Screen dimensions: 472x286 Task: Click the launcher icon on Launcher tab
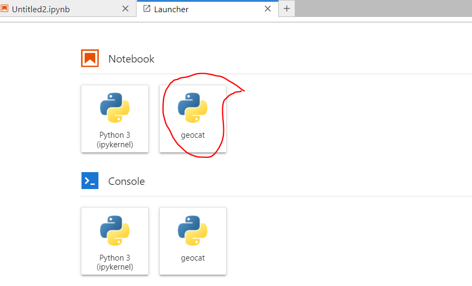click(x=147, y=8)
